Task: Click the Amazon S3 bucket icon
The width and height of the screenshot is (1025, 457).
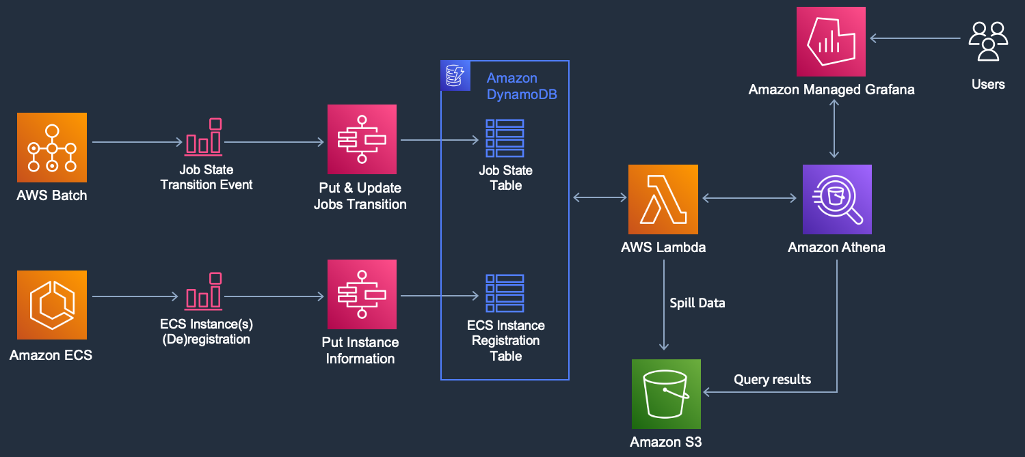Action: [x=667, y=394]
